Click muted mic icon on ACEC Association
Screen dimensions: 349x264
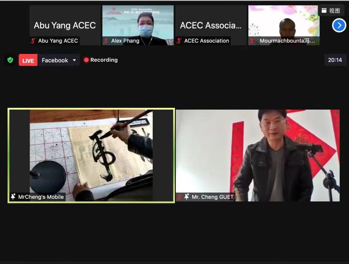[179, 41]
